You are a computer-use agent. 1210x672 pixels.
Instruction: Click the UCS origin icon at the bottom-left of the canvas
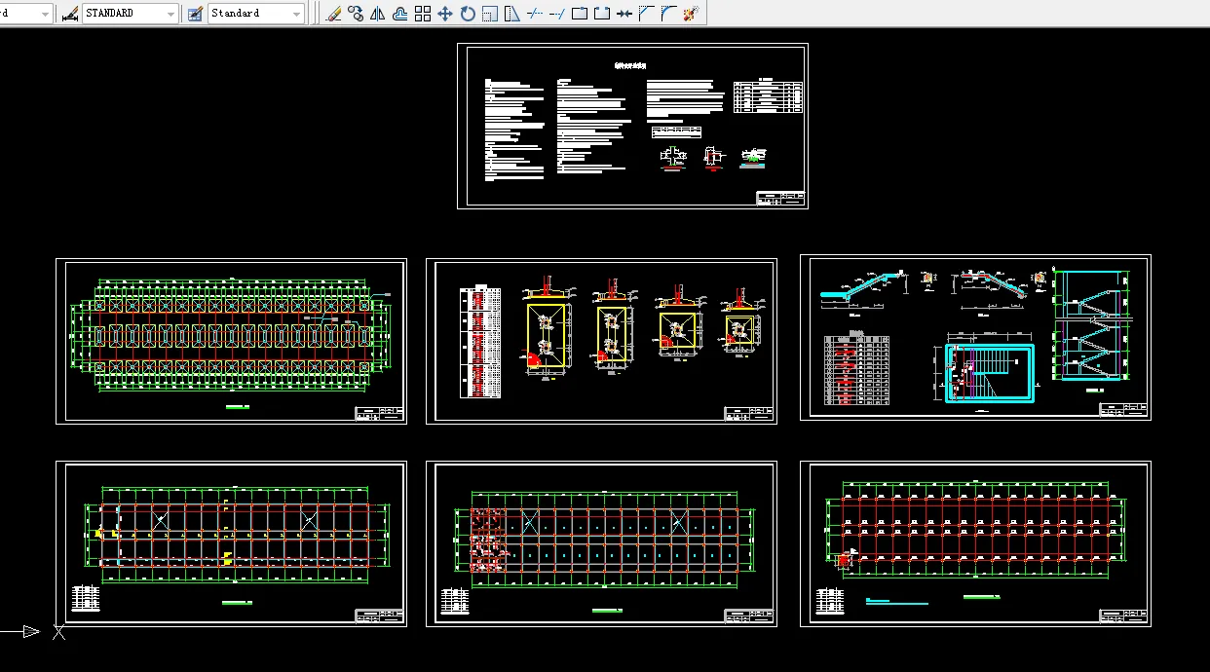(x=57, y=632)
